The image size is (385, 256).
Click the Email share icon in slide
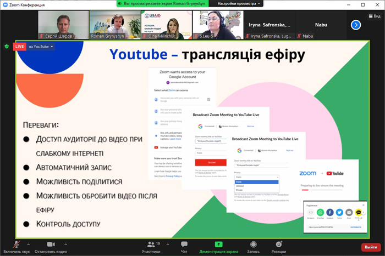[349, 213]
